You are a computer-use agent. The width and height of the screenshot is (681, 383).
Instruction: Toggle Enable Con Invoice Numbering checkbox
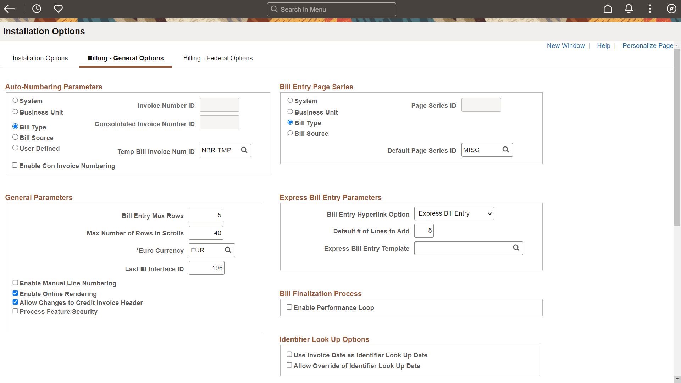coord(15,165)
